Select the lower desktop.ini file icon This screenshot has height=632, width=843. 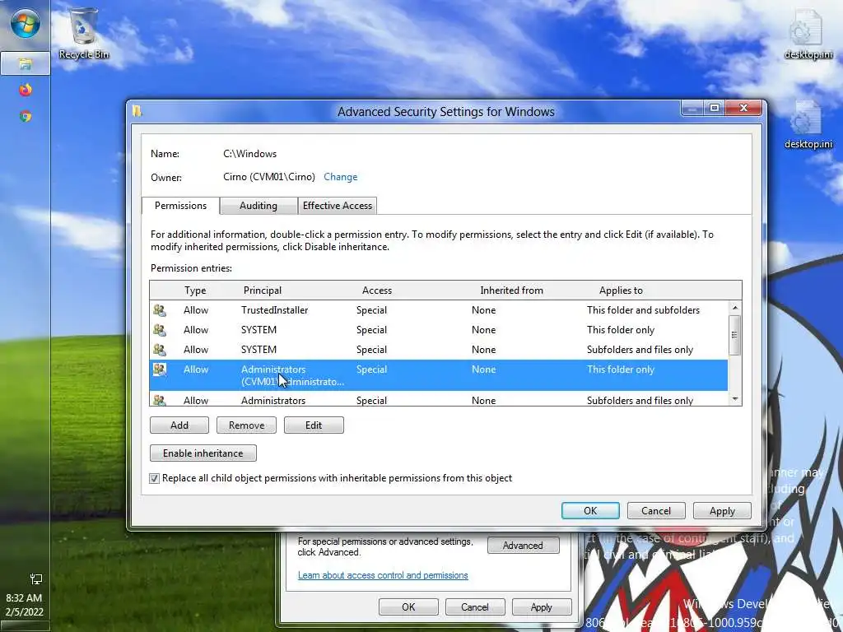[x=808, y=124]
